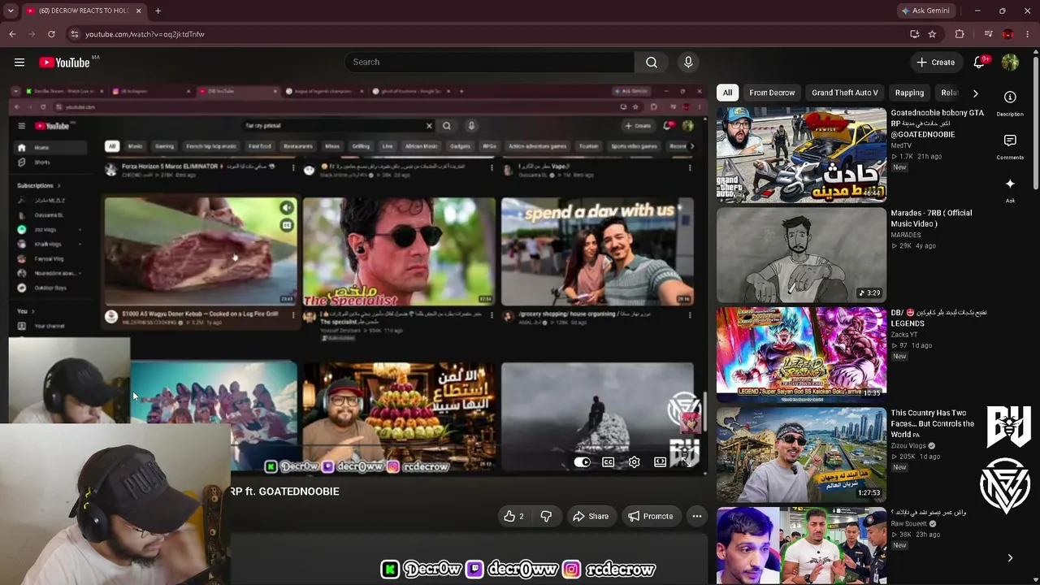Open the Description panel
The height and width of the screenshot is (585, 1040).
click(x=1010, y=103)
